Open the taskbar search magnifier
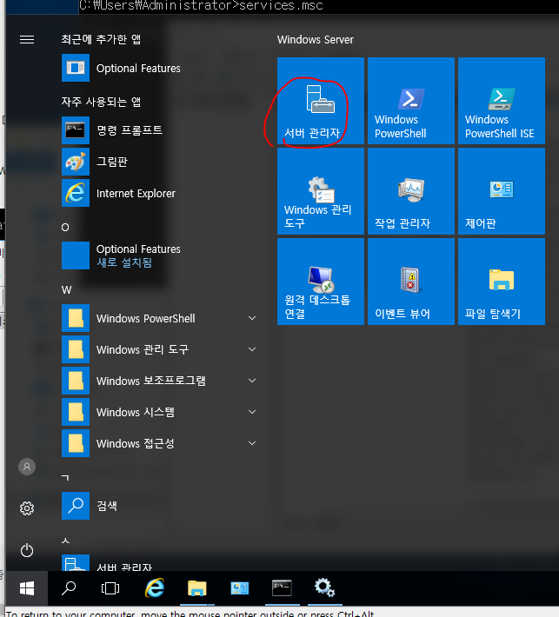559x617 pixels. [69, 588]
